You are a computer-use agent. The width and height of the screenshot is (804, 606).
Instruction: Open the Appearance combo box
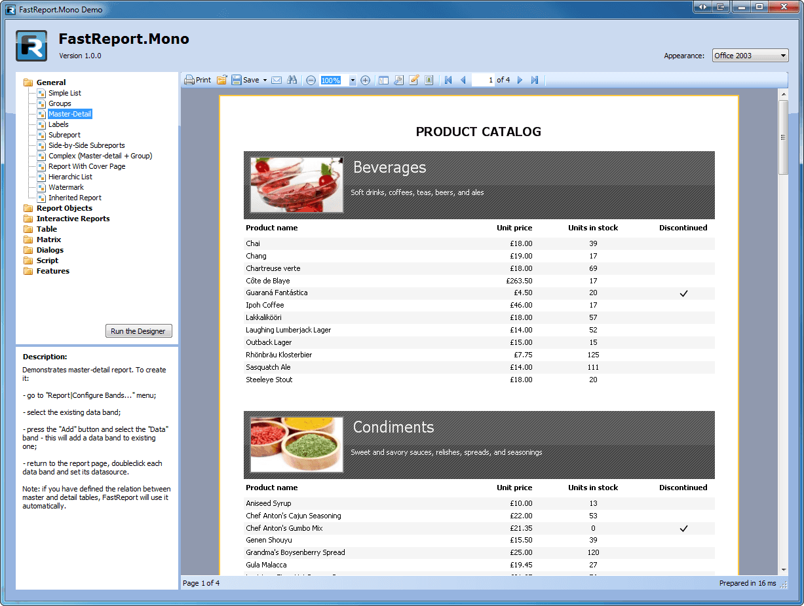point(750,56)
